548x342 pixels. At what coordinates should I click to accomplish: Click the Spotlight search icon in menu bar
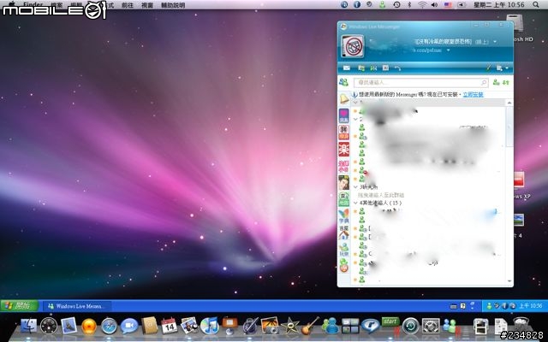[x=536, y=5]
